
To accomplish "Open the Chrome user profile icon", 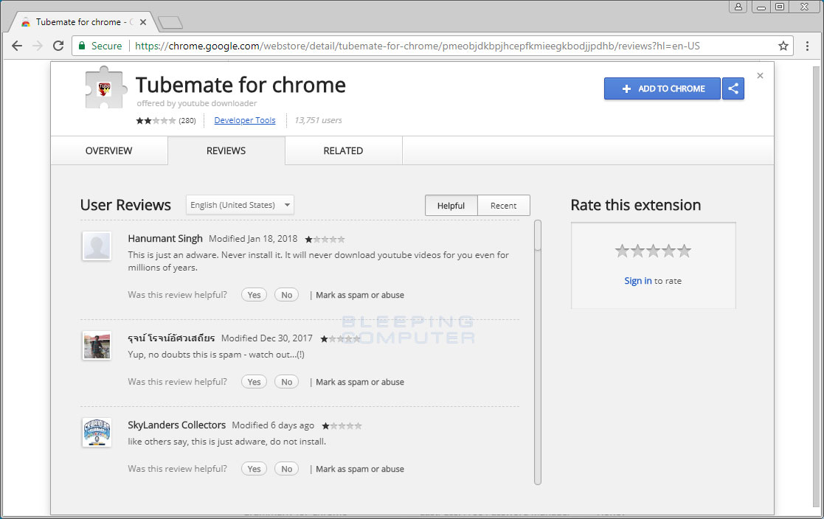I will click(x=738, y=7).
